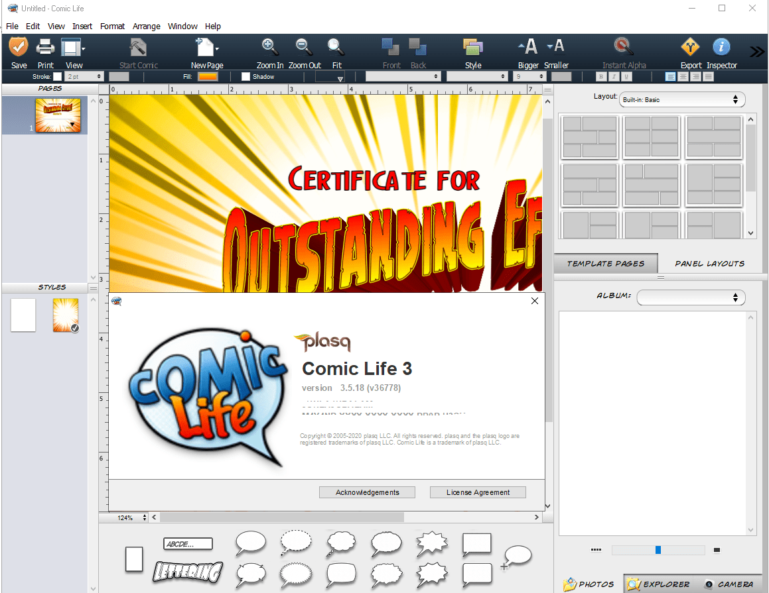
Task: Click the thumbnail size slider handle
Action: click(x=658, y=550)
